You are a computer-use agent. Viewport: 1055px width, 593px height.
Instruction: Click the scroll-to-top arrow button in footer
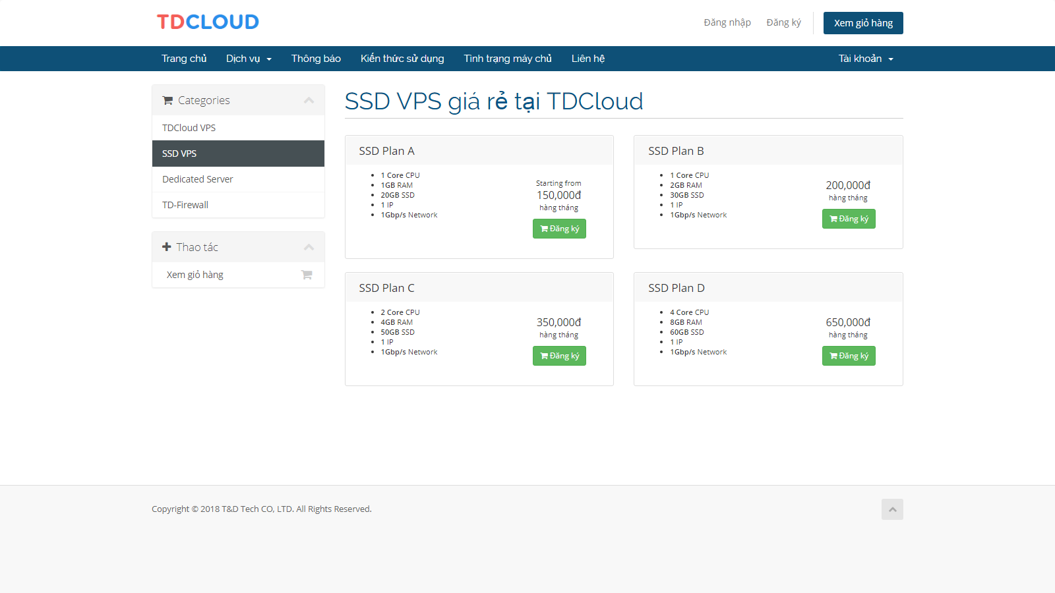[892, 509]
